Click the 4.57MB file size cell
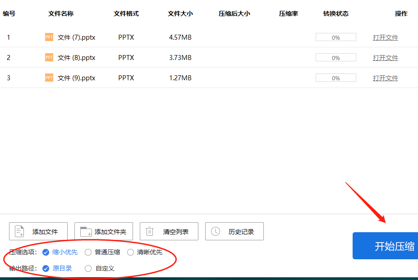The image size is (418, 280). [x=180, y=37]
